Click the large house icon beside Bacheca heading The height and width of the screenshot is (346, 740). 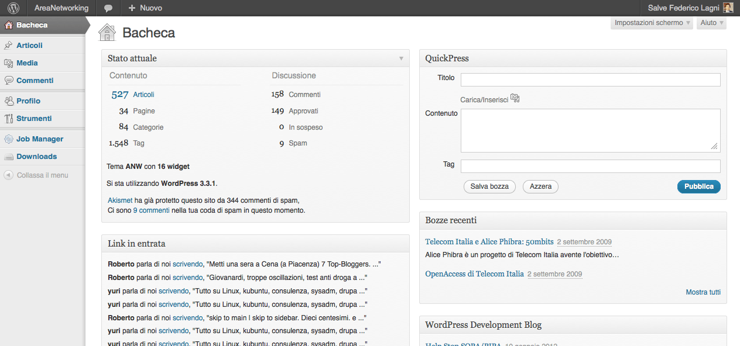[107, 33]
